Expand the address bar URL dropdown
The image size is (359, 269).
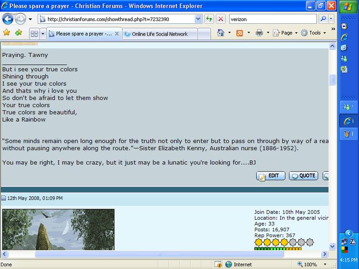coord(198,19)
